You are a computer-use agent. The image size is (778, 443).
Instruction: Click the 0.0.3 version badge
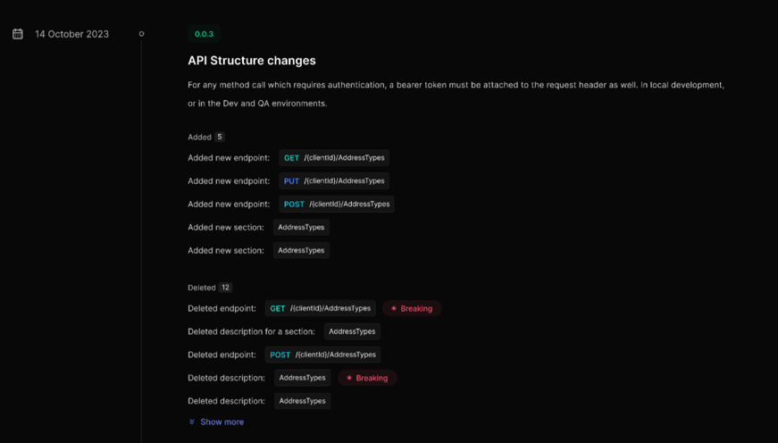[204, 34]
